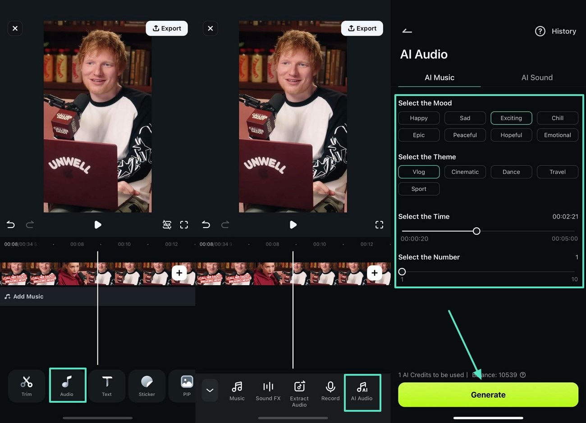Add a clip with middle timeline plus button

[x=375, y=273]
